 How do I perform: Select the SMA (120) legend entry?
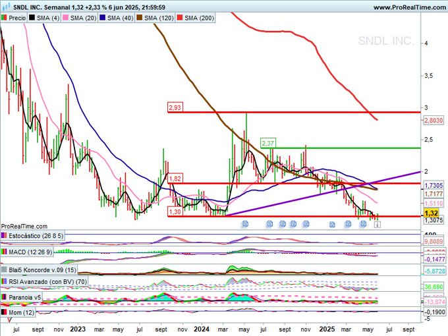click(155, 18)
